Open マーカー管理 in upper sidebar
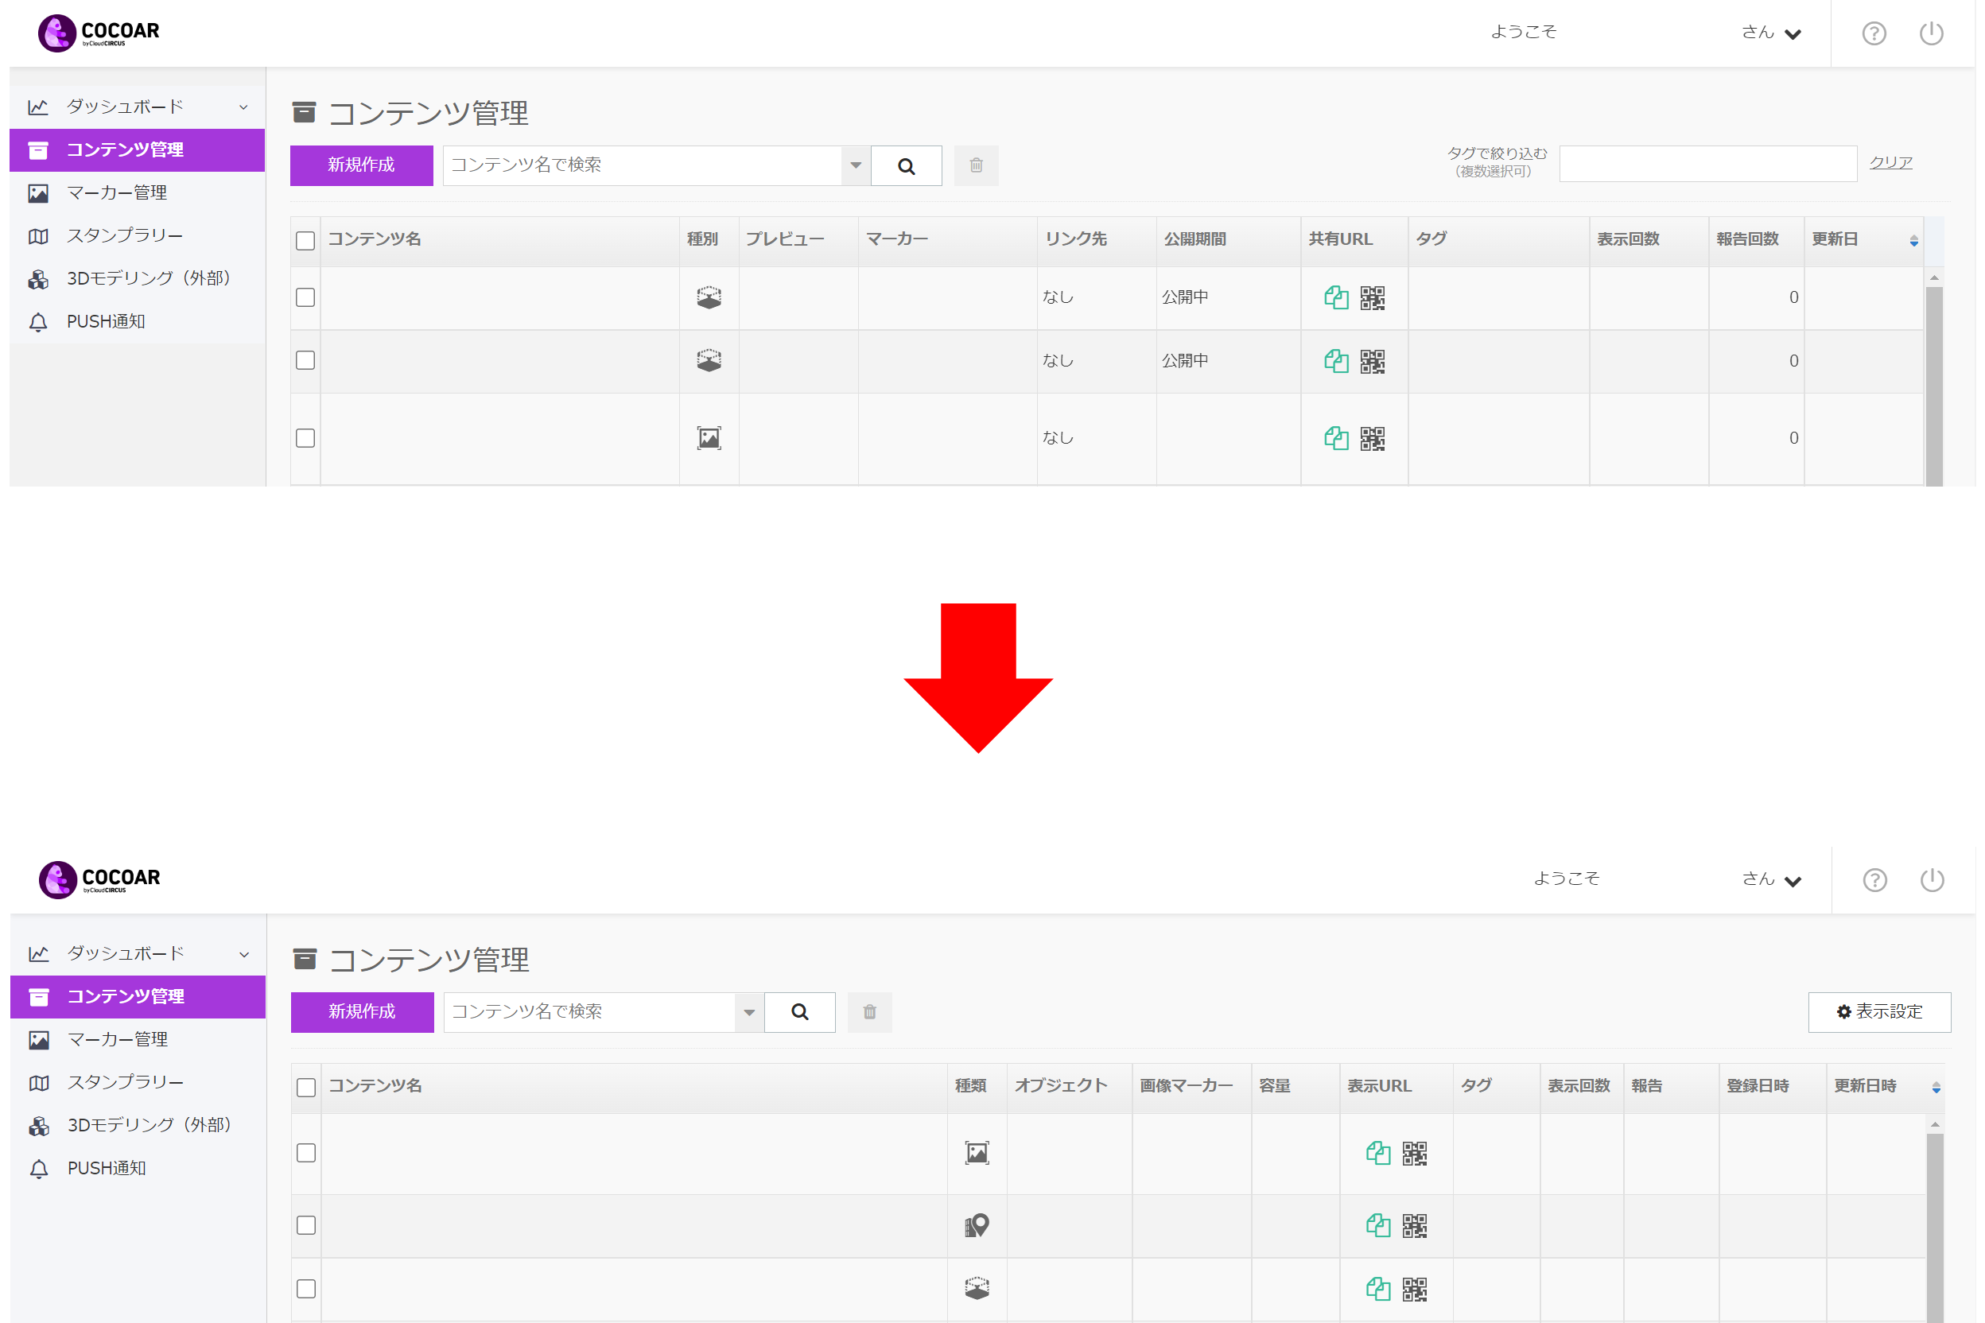This screenshot has width=1985, height=1323. click(x=137, y=193)
